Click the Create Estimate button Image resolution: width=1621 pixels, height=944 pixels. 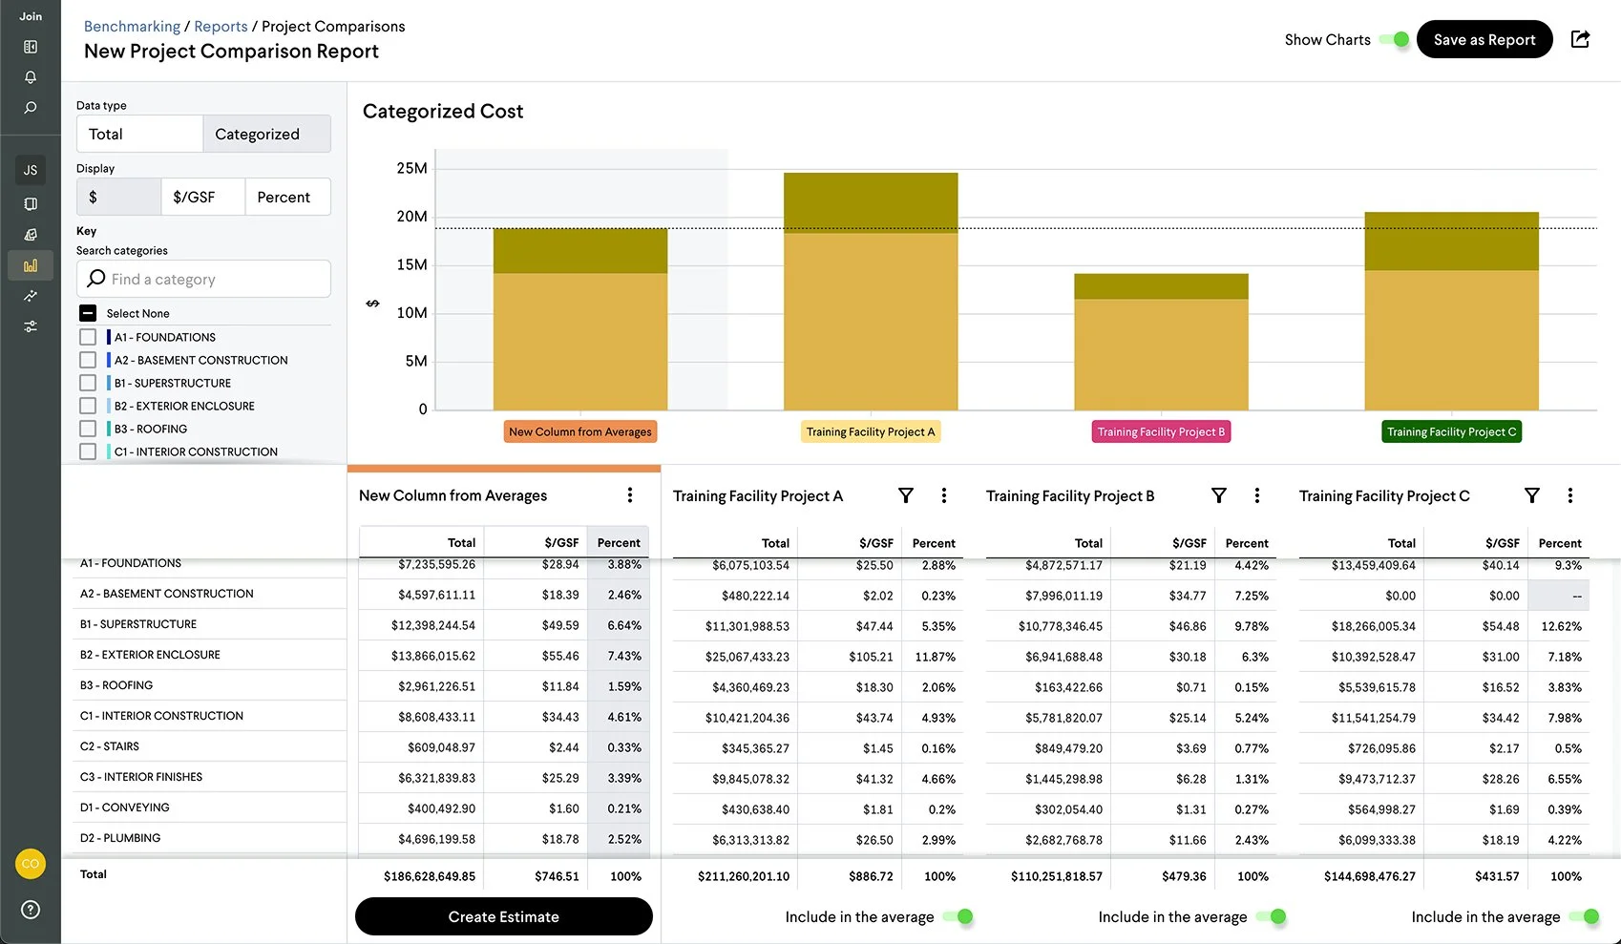pos(504,916)
